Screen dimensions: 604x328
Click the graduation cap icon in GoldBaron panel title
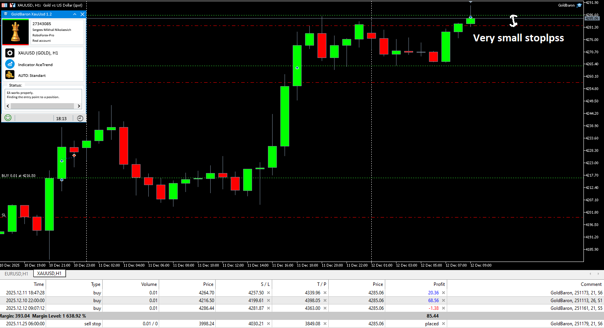5,14
